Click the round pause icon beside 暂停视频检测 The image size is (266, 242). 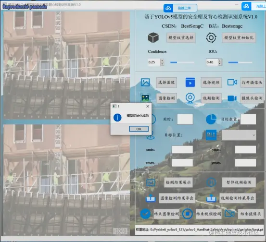[211, 182]
